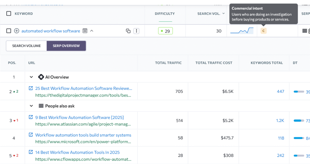This screenshot has width=310, height=164.
Task: Expand the People also ask row chevron
Action: point(31,106)
